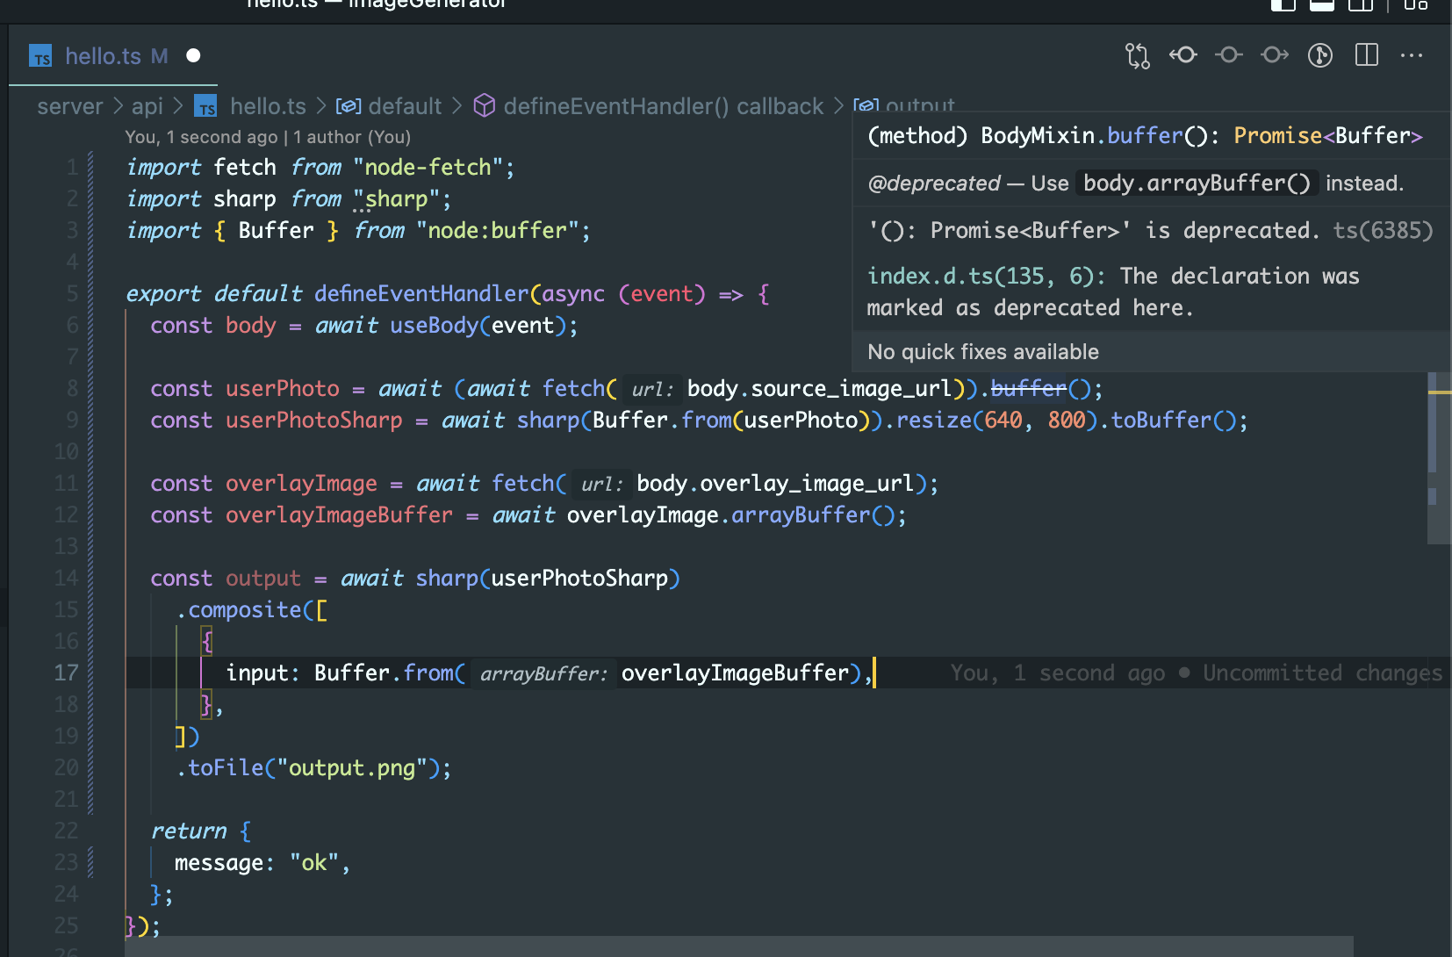Click the TS file icon beside hello.ts breadcrumb
1452x957 pixels.
tap(205, 106)
